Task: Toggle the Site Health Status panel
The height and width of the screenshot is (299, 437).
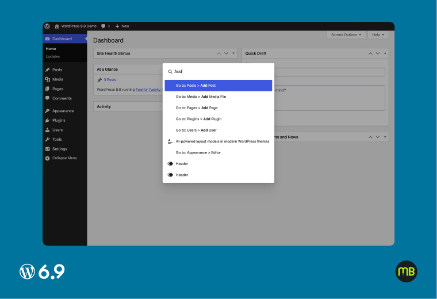Action: click(233, 53)
